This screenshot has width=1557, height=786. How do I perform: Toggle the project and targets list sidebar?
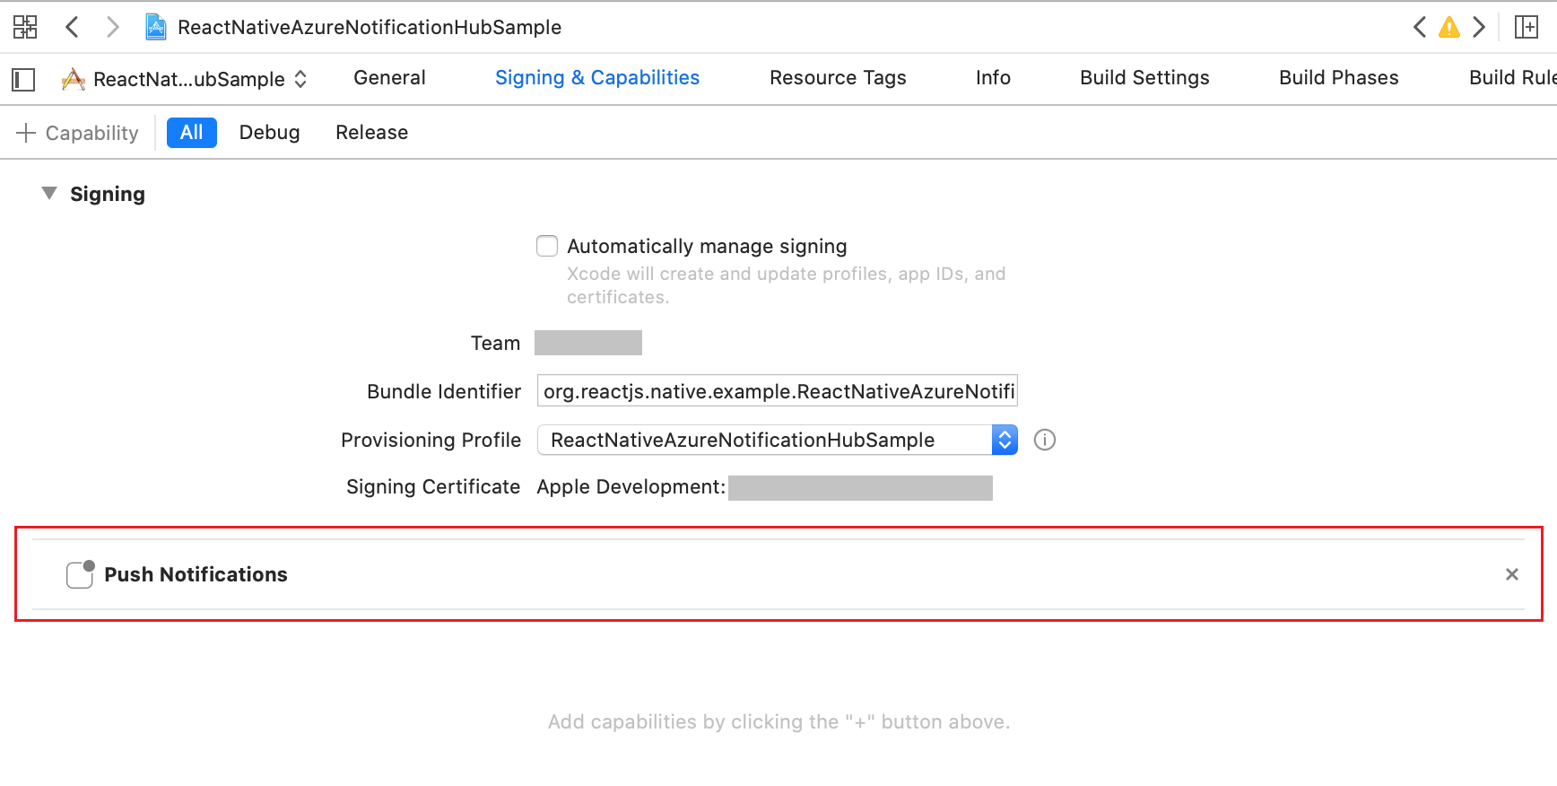pos(23,79)
